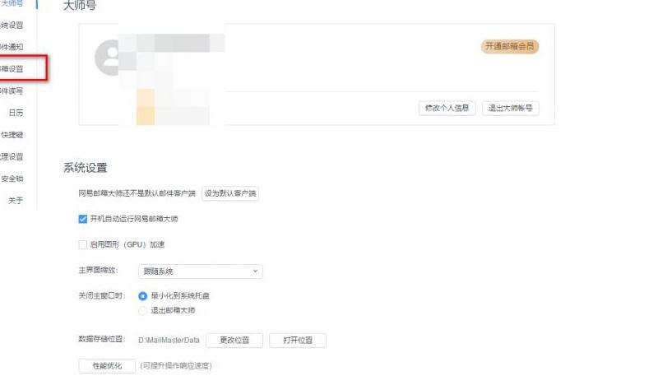Click the gray user avatar icon
The image size is (658, 385).
click(108, 58)
